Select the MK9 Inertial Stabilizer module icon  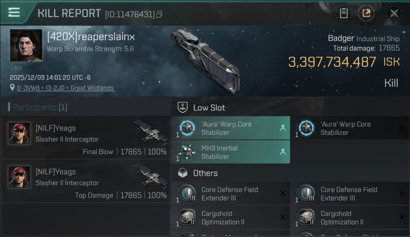tap(187, 152)
